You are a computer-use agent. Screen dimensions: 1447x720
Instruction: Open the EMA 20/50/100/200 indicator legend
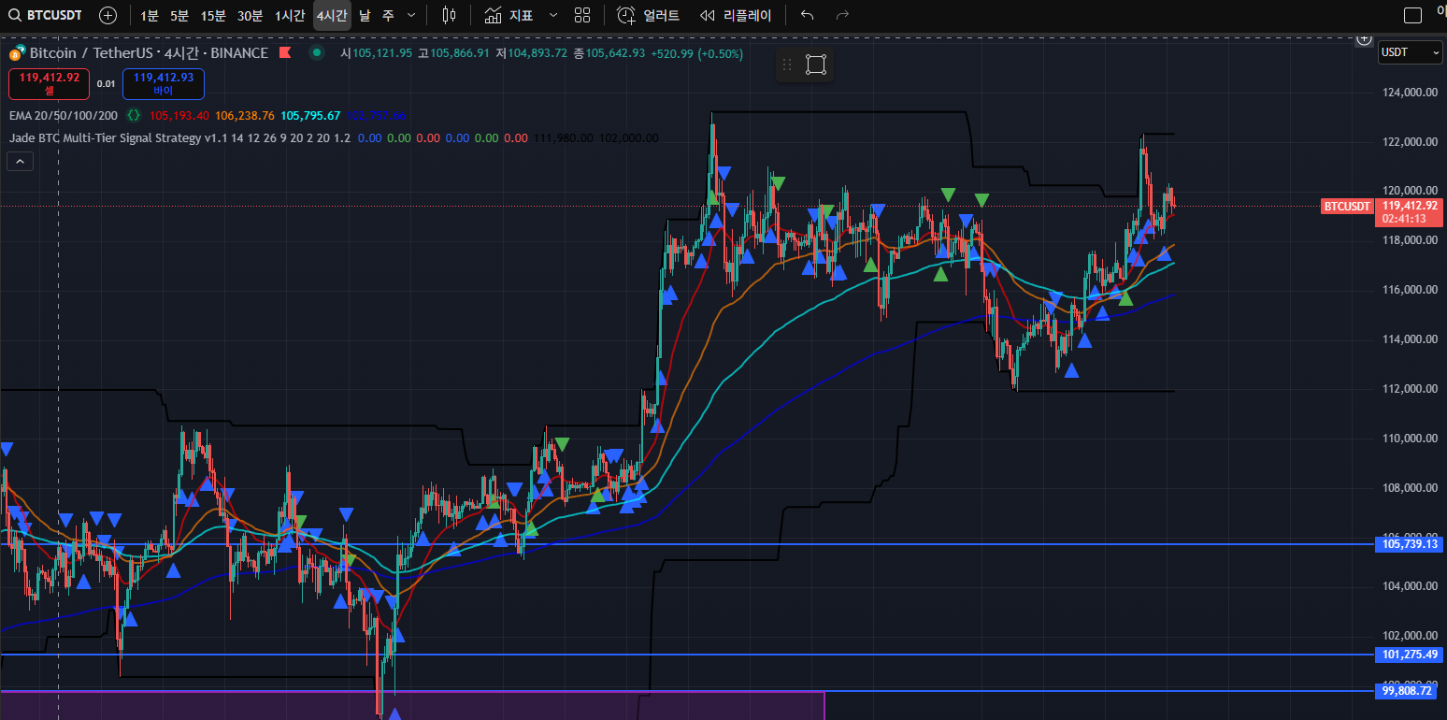click(64, 116)
